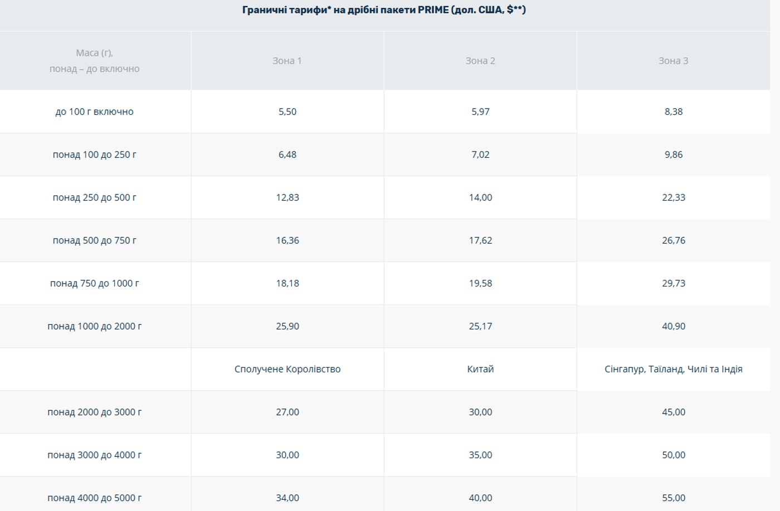Select the 'Зона 1' column header

pos(287,61)
